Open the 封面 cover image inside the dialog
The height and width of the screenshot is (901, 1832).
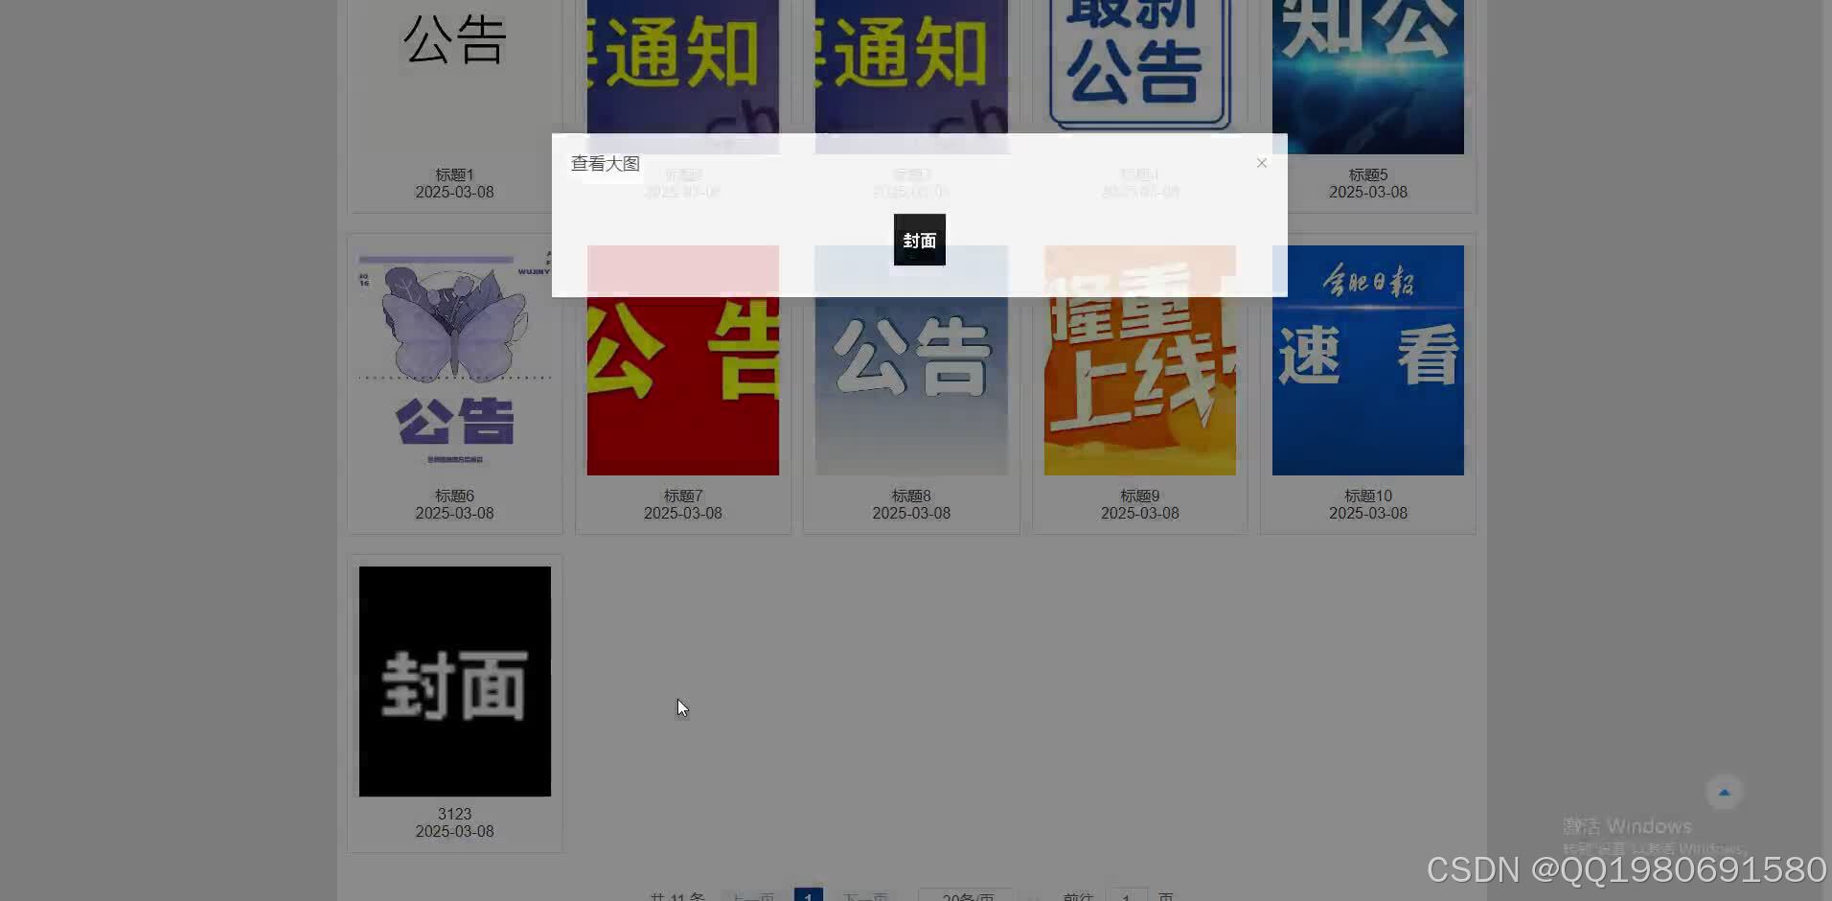(918, 240)
